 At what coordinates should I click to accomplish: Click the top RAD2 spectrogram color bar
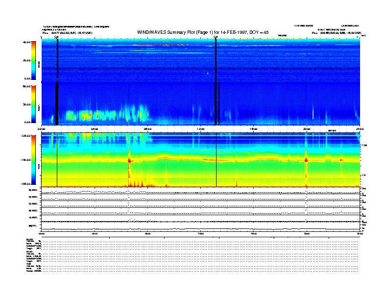[33, 60]
